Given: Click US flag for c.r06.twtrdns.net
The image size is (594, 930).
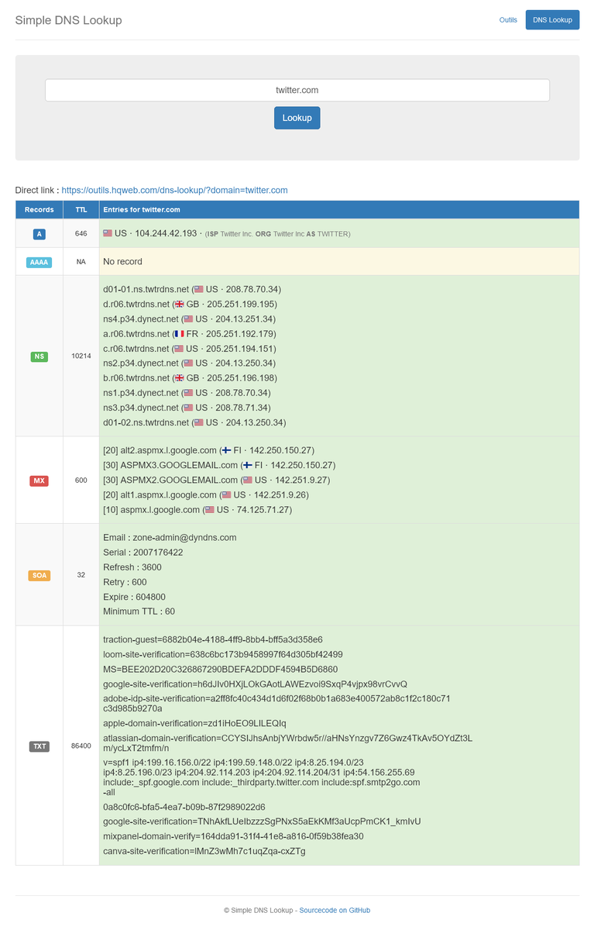Looking at the screenshot, I should (179, 349).
